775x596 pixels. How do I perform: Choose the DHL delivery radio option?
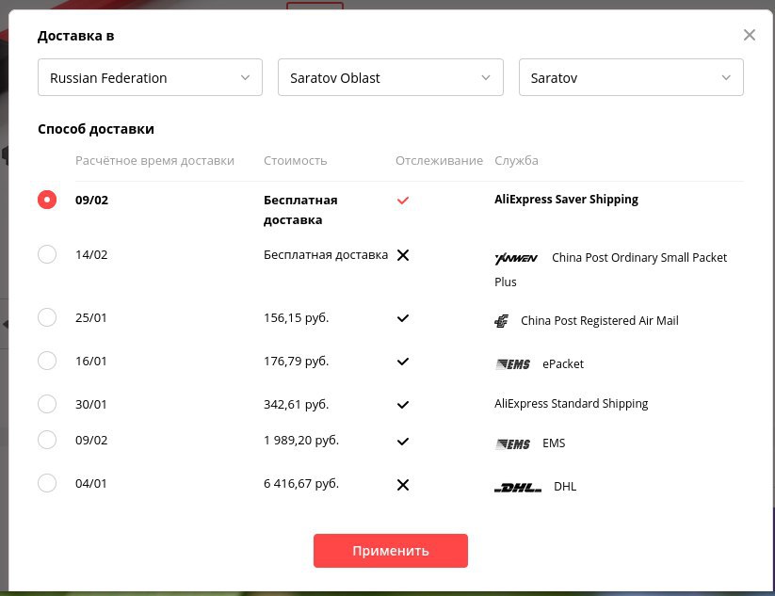coord(47,483)
